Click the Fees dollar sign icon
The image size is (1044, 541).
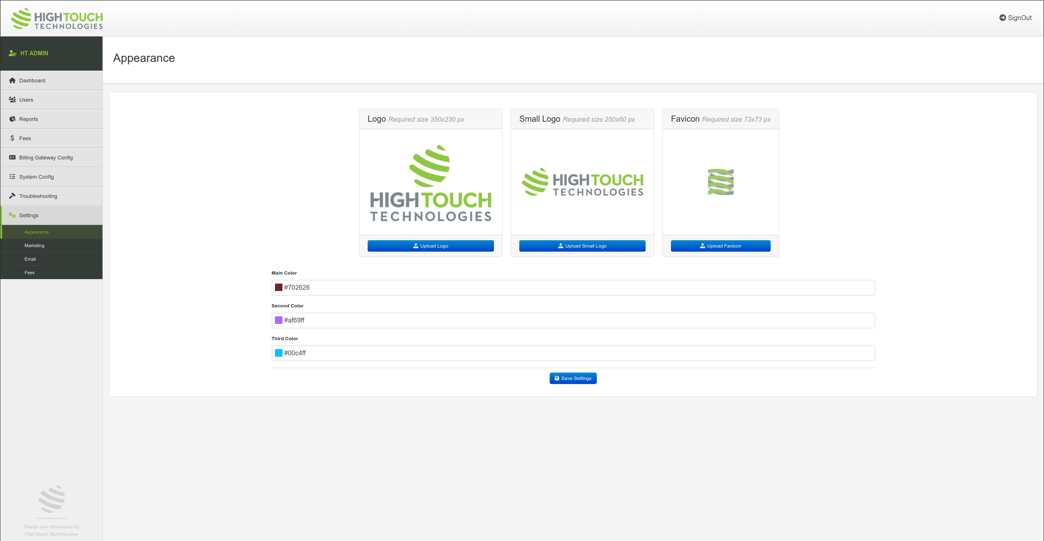point(12,138)
